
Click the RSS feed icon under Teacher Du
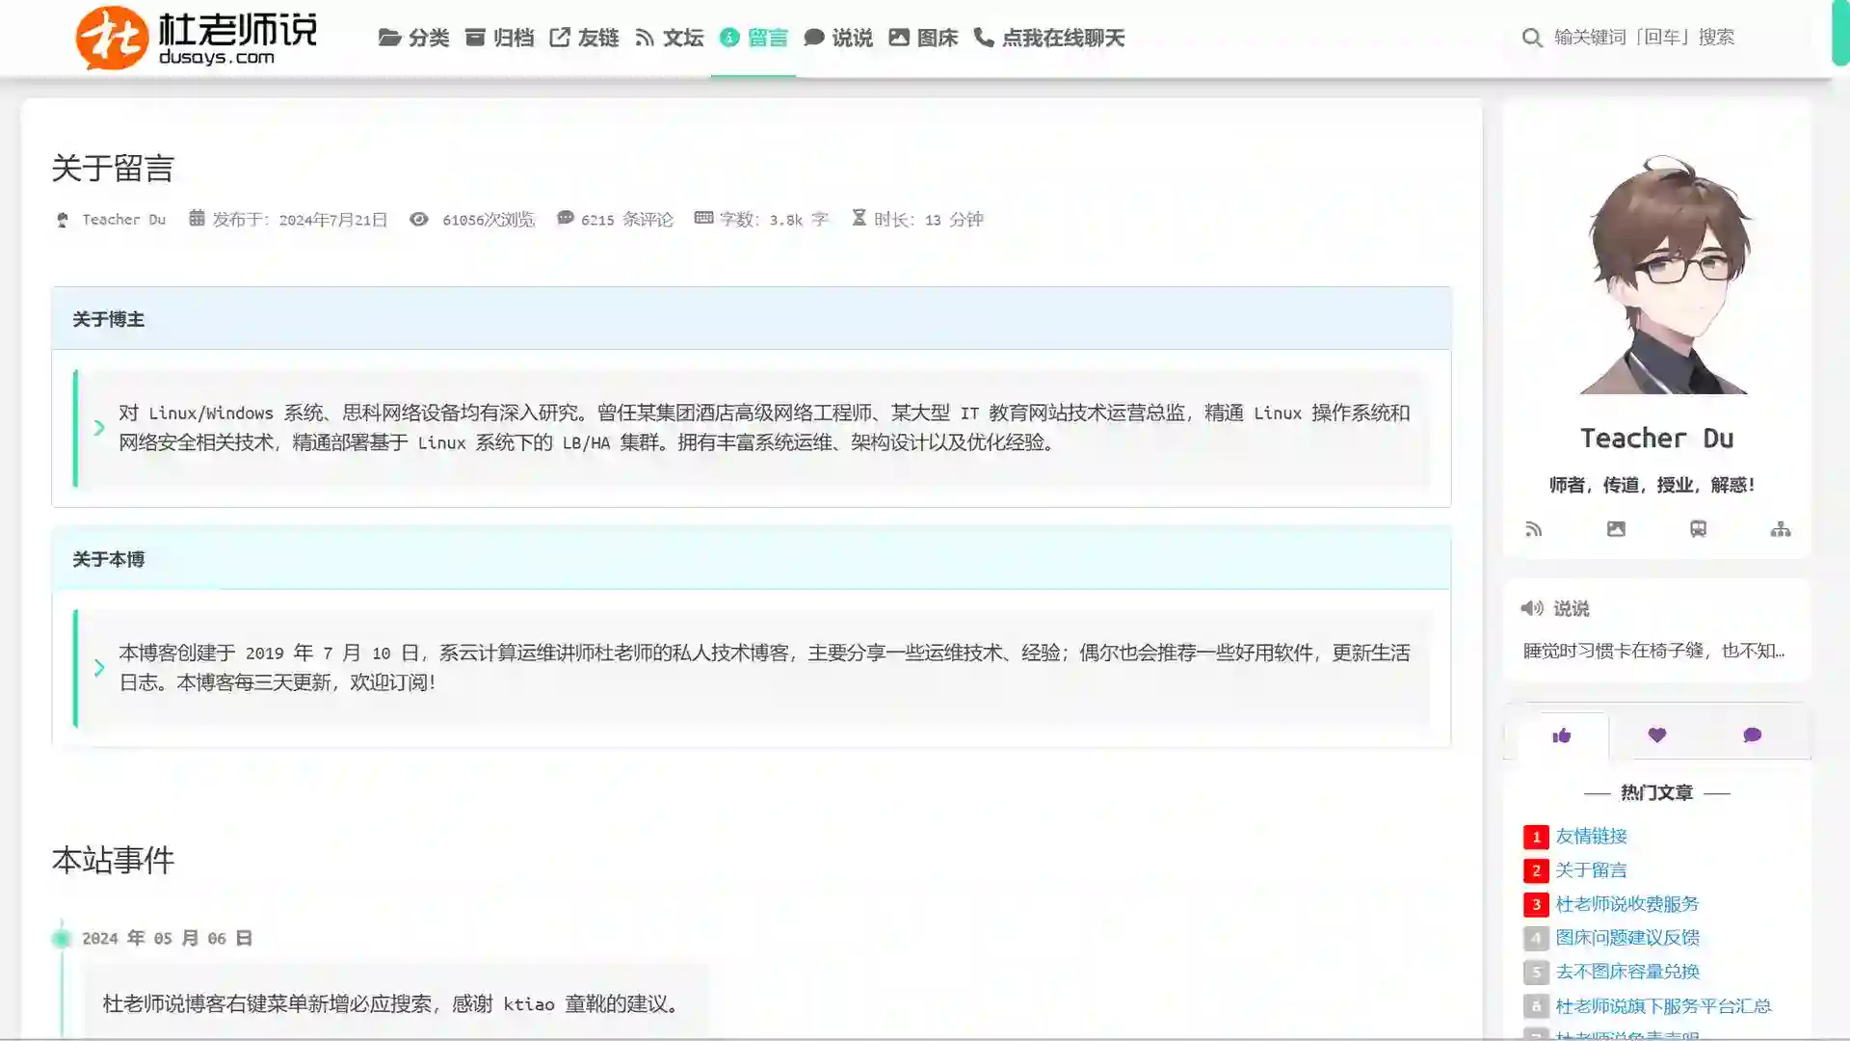tap(1534, 529)
